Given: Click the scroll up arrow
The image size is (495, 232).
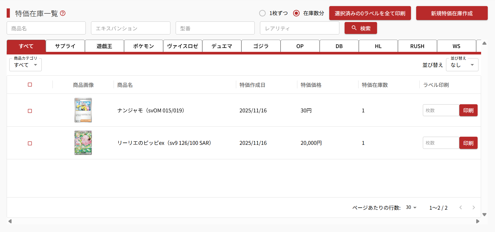Looking at the screenshot, I should click(484, 43).
